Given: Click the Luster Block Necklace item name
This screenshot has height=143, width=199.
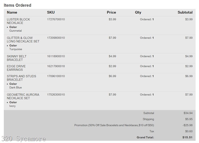Looking at the screenshot, I should click(x=18, y=21).
